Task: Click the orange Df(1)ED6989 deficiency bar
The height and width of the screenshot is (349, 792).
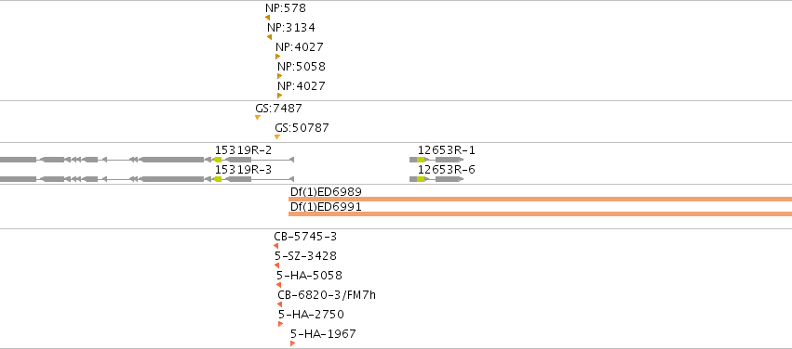Action: tap(540, 199)
